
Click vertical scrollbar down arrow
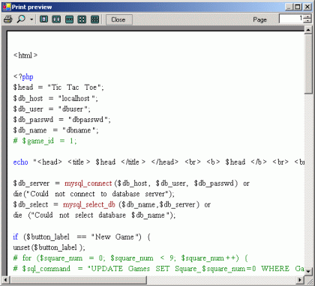308,271
